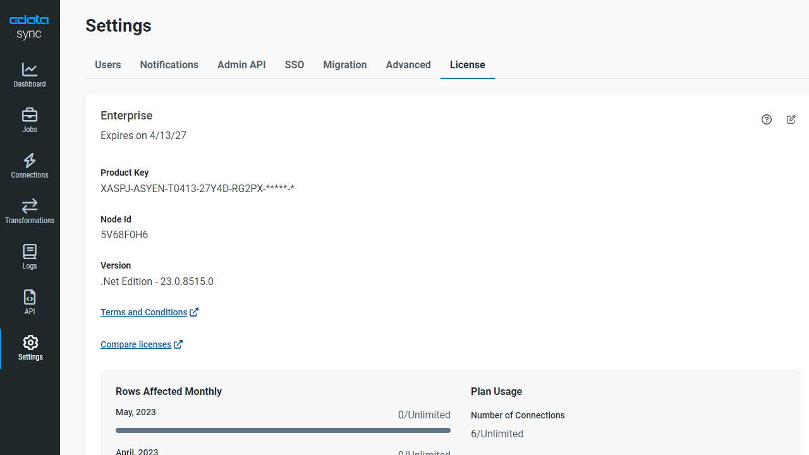The height and width of the screenshot is (455, 809).
Task: Click the May, 2023 rows usage bar
Action: (283, 430)
